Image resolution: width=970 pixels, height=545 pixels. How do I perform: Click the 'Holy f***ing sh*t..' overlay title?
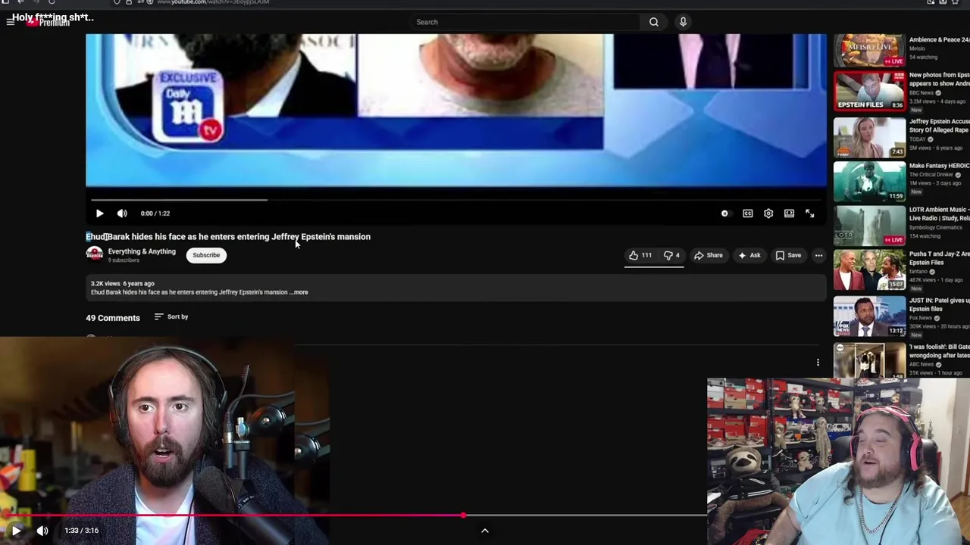tap(52, 17)
